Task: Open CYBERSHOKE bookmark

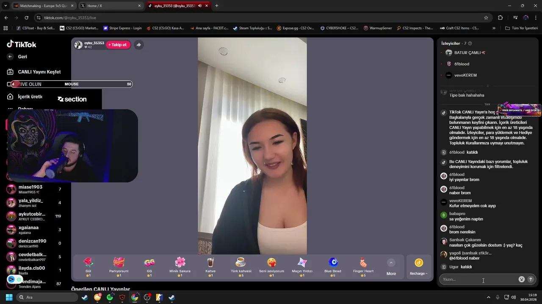Action: point(340,28)
